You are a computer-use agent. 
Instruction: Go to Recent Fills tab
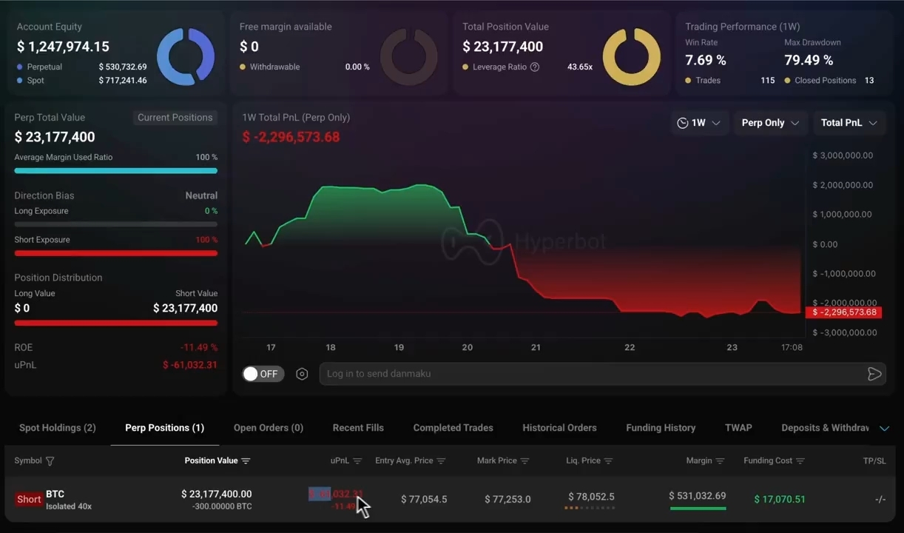358,428
